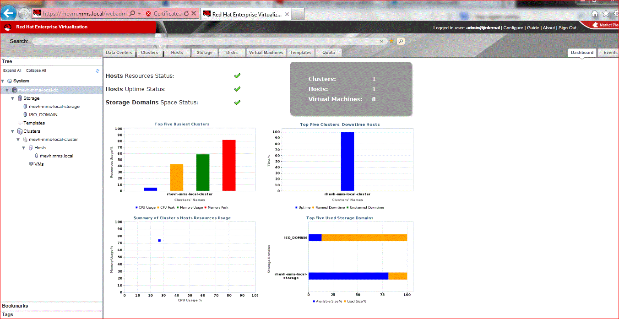Click the rhevh-mms-local-storage domain icon
Screen dimensions: 619x319
(25, 107)
